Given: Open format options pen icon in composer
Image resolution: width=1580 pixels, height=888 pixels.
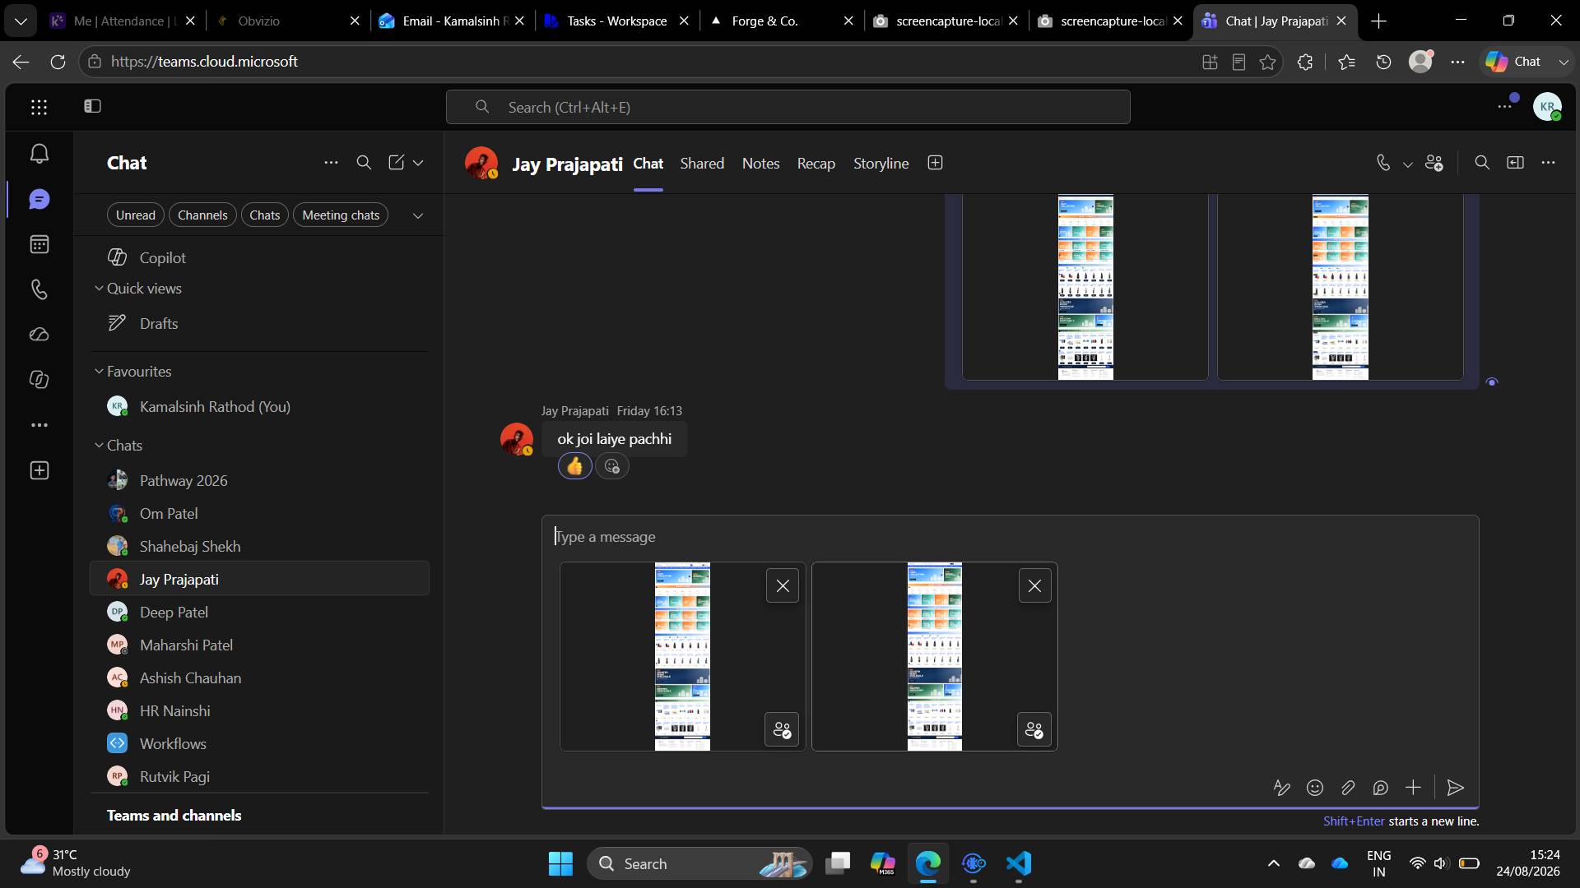Looking at the screenshot, I should point(1281,788).
